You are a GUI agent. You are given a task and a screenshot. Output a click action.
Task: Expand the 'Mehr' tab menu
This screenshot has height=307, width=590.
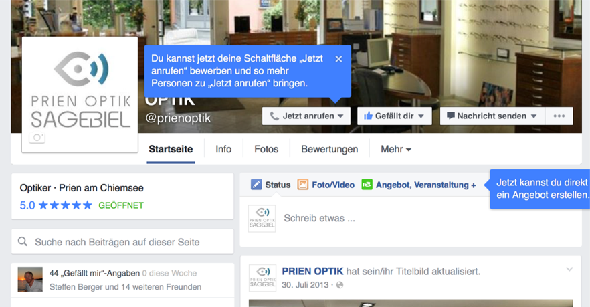click(396, 149)
